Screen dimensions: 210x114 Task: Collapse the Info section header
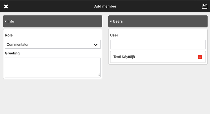(52, 21)
